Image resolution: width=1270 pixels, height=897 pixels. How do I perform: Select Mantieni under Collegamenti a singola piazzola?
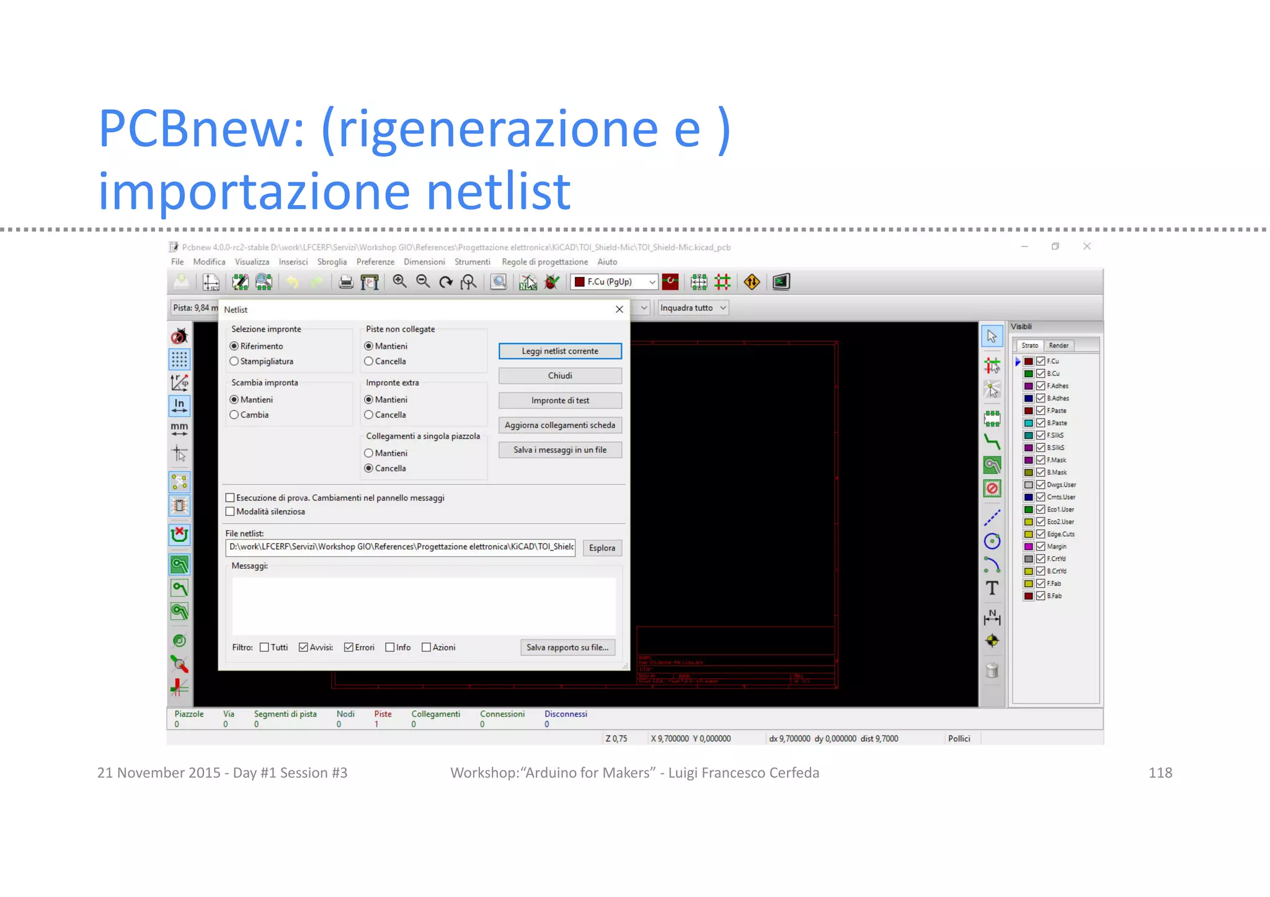tap(368, 453)
